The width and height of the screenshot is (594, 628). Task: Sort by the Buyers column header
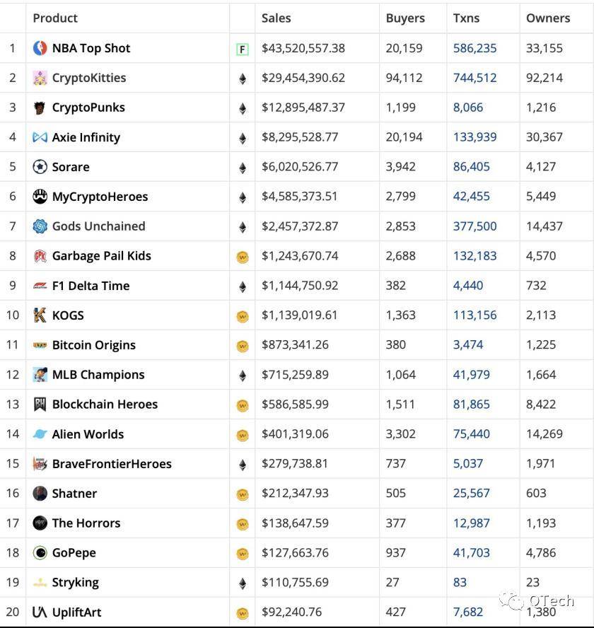click(405, 18)
